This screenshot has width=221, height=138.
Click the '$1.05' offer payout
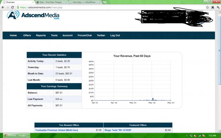(99, 130)
